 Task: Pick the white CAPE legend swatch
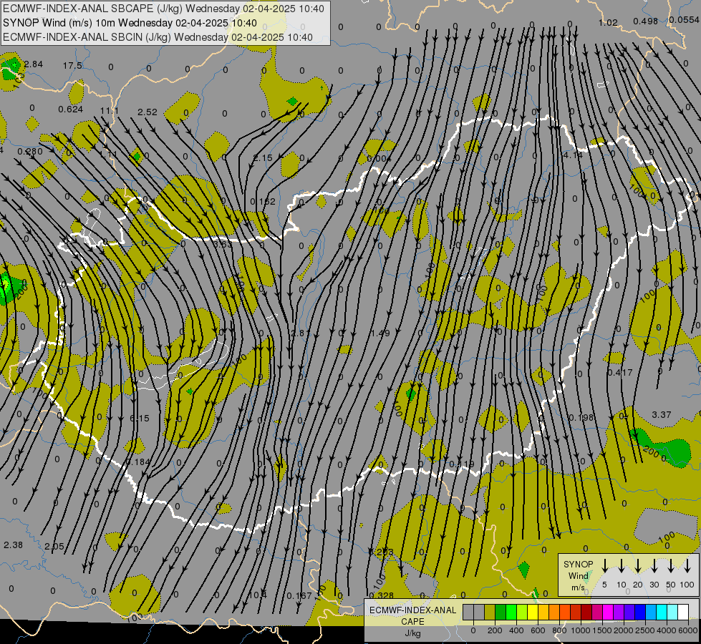[x=684, y=613]
